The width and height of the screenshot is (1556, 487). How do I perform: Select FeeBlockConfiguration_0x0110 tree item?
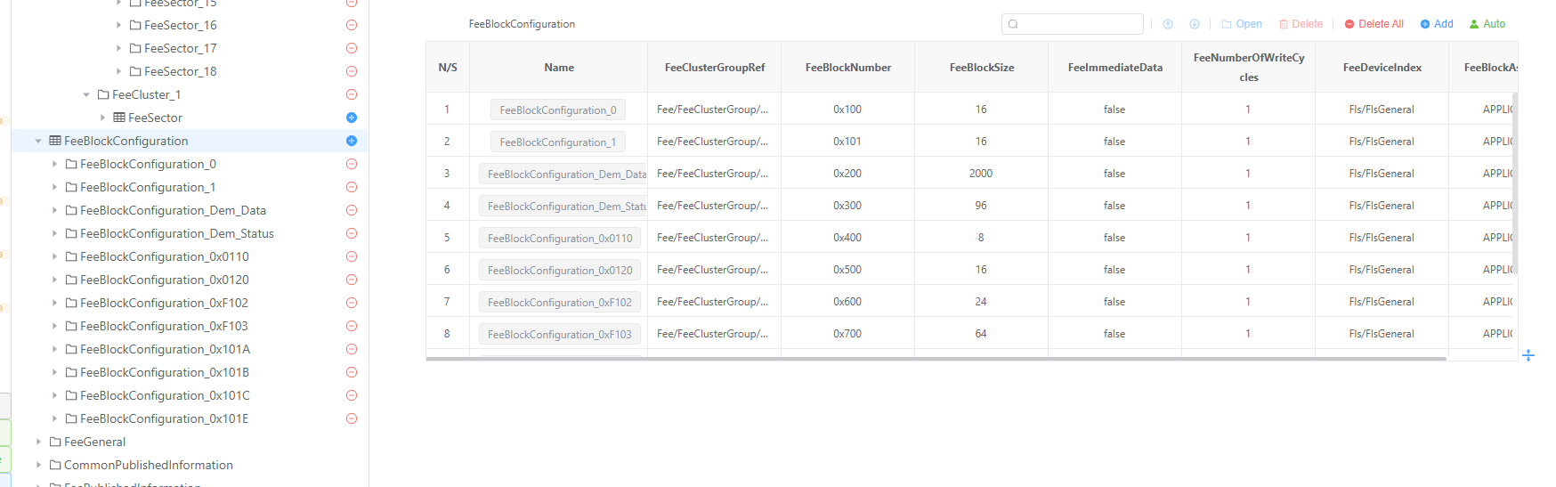[165, 256]
